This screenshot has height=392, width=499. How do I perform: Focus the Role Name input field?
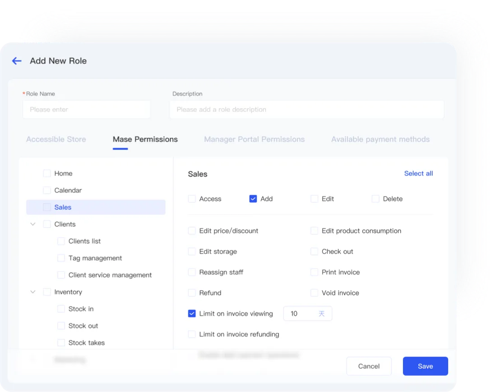click(x=87, y=109)
